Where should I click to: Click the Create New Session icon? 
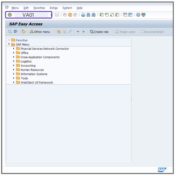[x=125, y=15]
